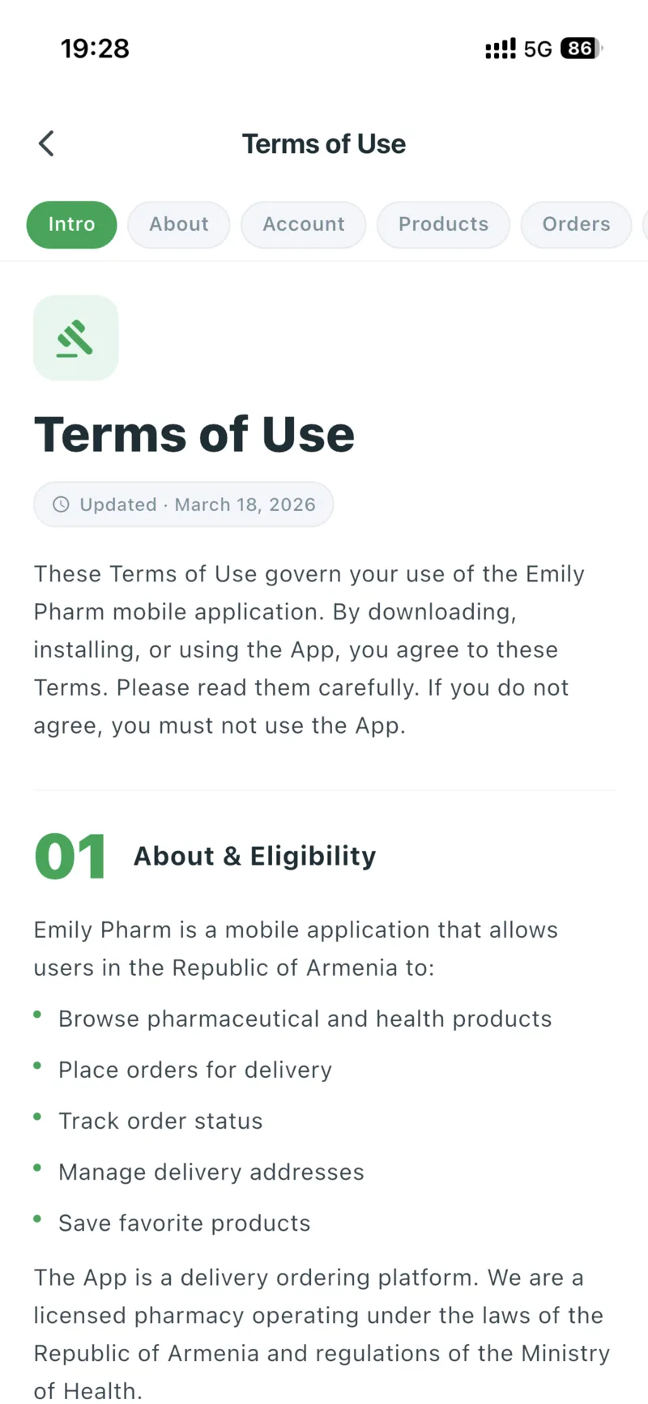This screenshot has height=1404, width=648.
Task: Tap the 5G network indicator
Action: [x=538, y=49]
